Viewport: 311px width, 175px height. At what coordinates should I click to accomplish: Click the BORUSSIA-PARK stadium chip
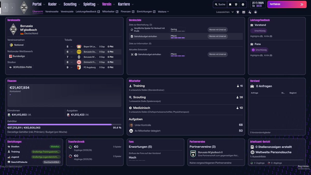coord(20,67)
